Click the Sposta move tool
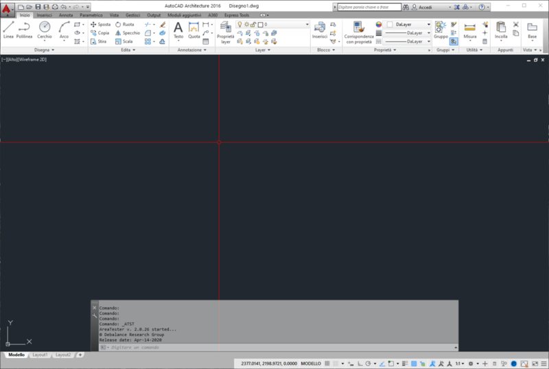Screen dimensions: 549x369 point(100,25)
